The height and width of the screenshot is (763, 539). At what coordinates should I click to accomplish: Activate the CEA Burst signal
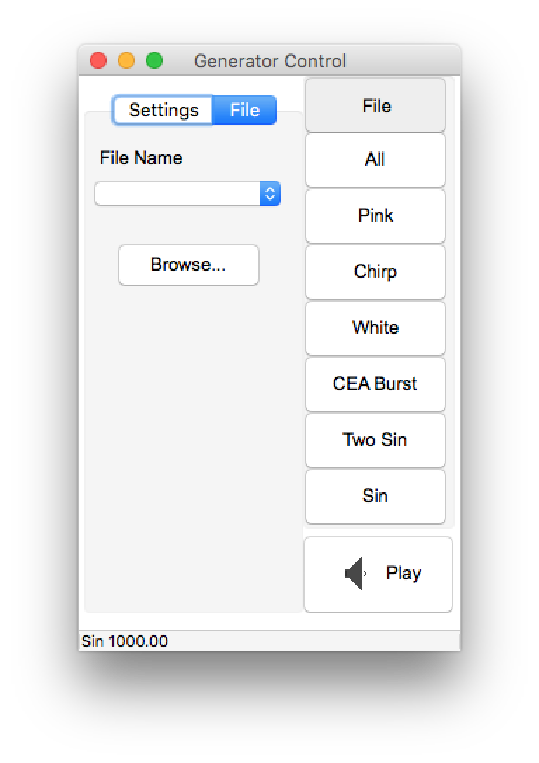click(375, 384)
